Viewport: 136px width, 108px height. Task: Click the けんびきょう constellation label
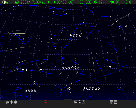click(x=91, y=88)
